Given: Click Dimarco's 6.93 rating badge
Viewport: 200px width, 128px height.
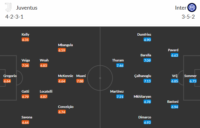Looking at the screenshot, I should [147, 122].
